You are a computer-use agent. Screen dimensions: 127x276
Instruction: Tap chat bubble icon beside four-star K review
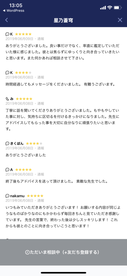[x=7, y=73]
